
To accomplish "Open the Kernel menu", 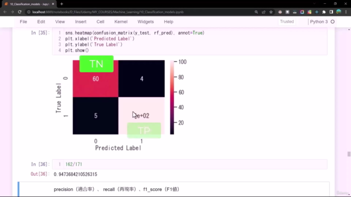I will [x=121, y=22].
